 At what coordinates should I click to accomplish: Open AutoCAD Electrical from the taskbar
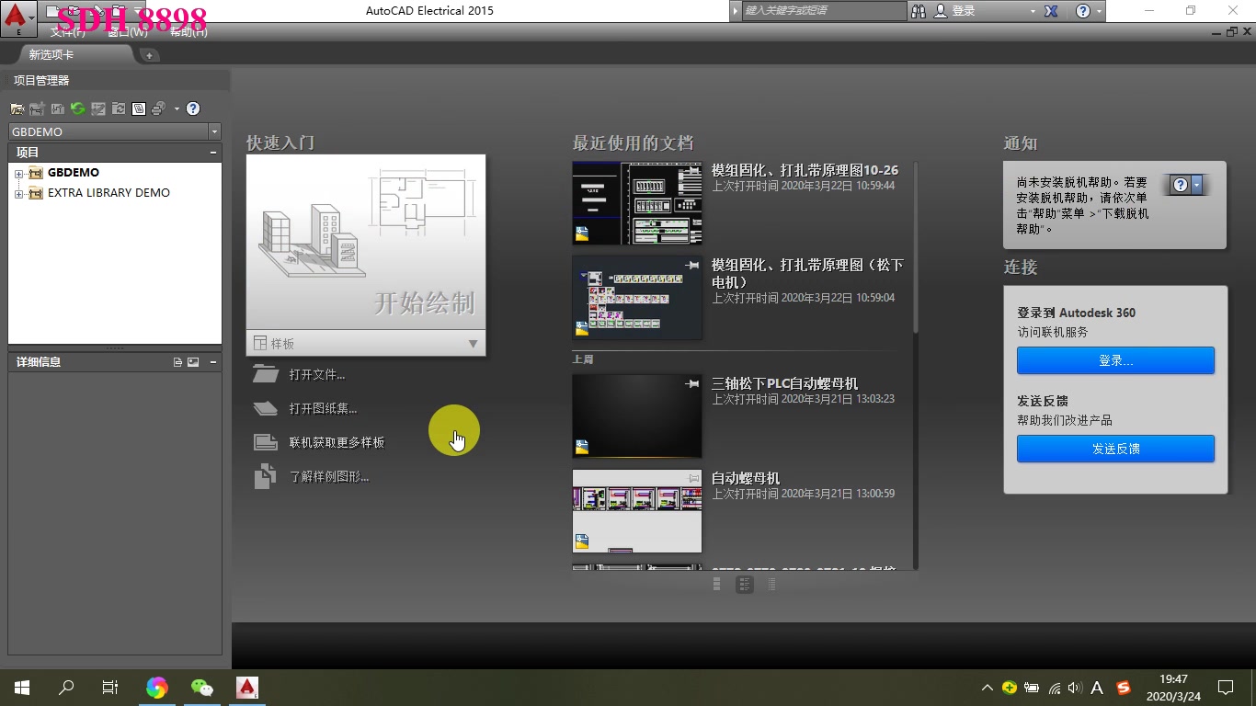click(247, 688)
